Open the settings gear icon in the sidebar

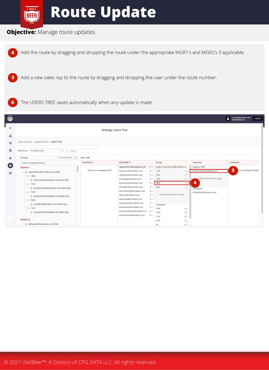[10, 165]
